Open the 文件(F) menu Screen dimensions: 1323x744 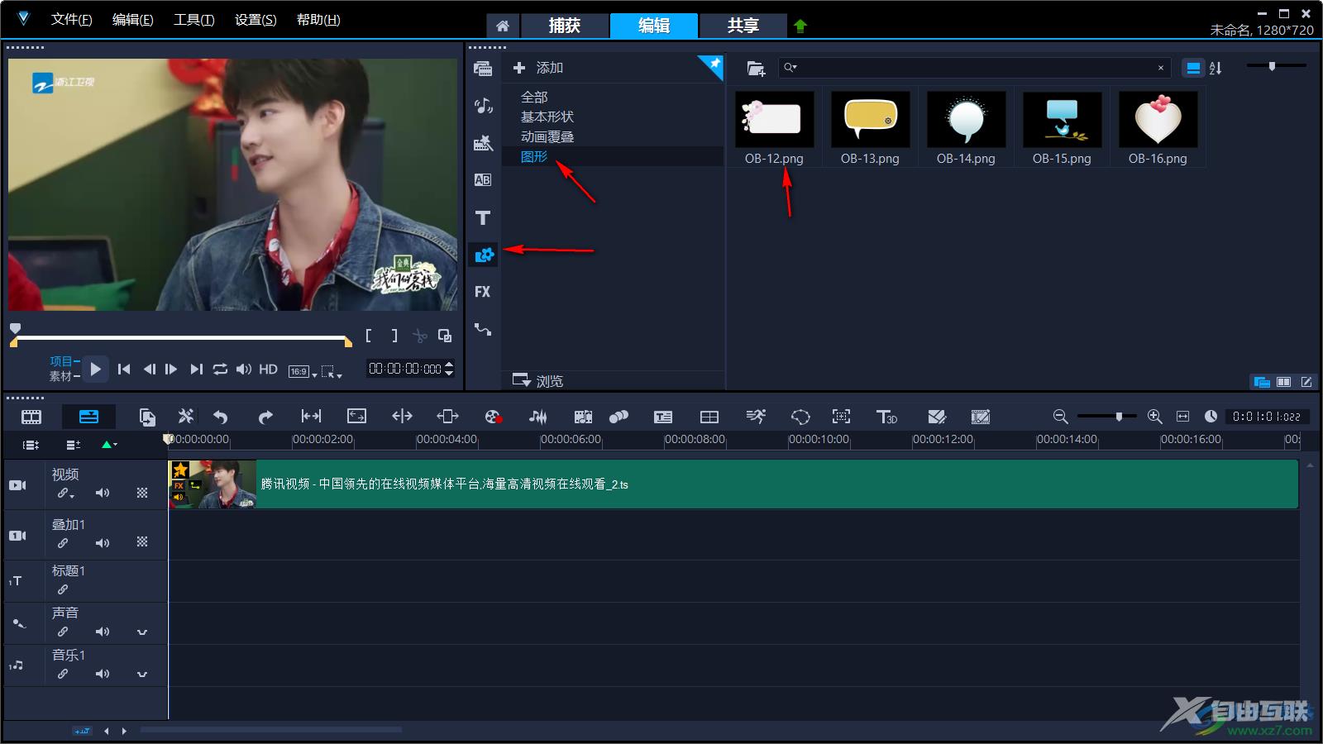[71, 20]
